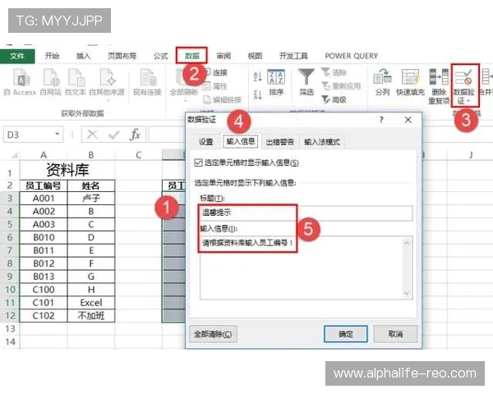Click cell containing C101
This screenshot has width=493, height=394.
coord(44,303)
